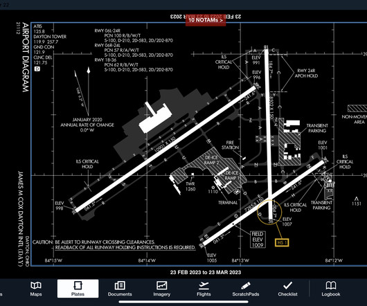
Task: Tap the yellow hot spot circle
Action: (x=269, y=211)
